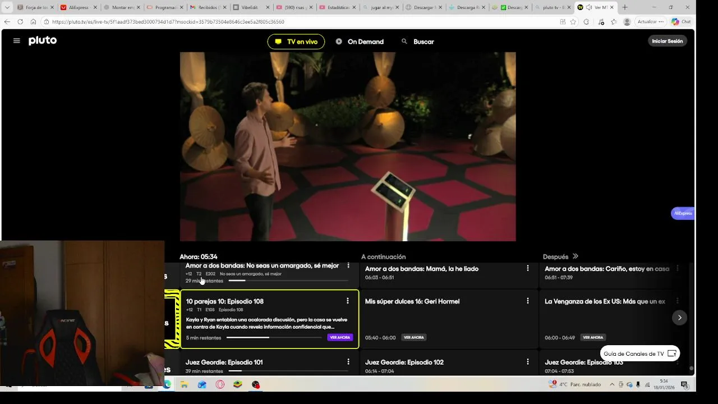Close the Ver MTV active browser tab
The width and height of the screenshot is (718, 404).
pyautogui.click(x=612, y=7)
